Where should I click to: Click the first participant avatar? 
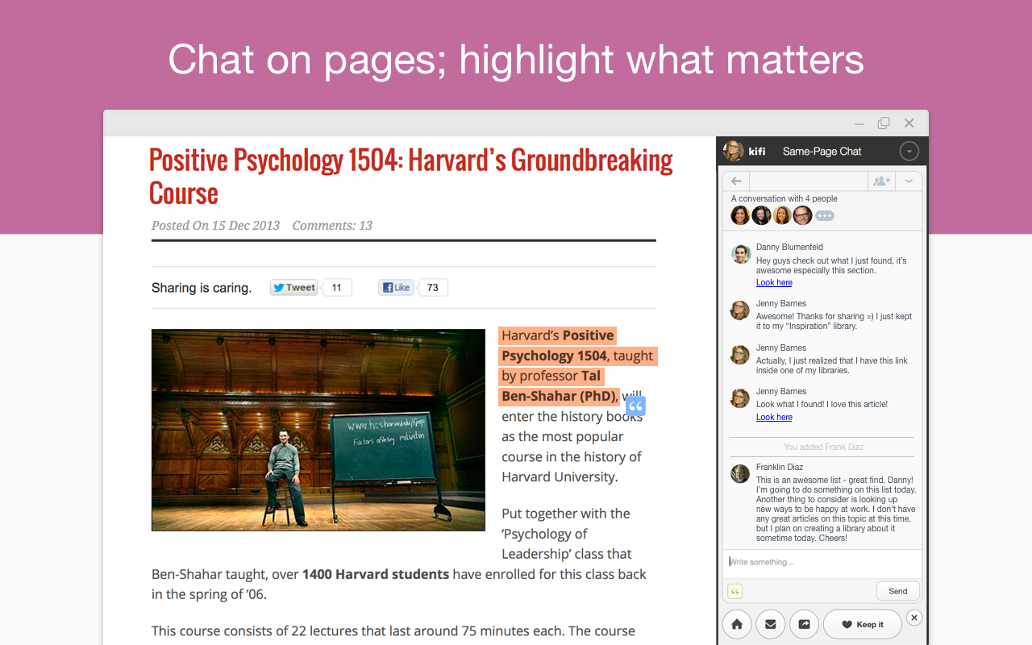pyautogui.click(x=740, y=215)
